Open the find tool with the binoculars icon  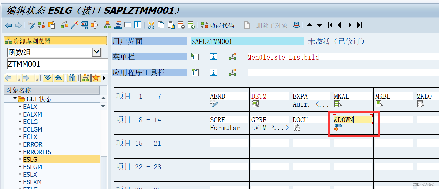[72, 78]
